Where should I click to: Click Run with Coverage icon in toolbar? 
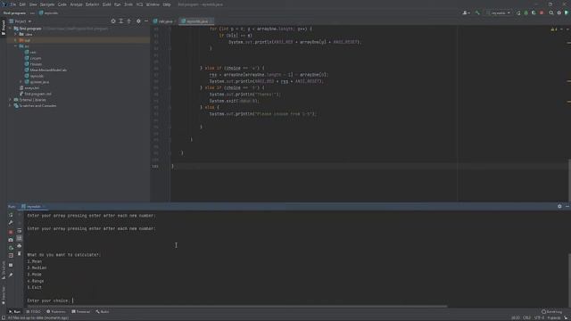[534, 12]
